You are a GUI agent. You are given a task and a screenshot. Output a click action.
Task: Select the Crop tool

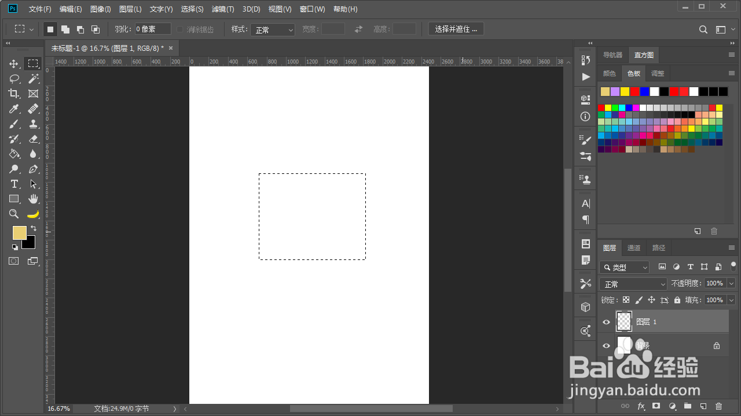coord(14,94)
